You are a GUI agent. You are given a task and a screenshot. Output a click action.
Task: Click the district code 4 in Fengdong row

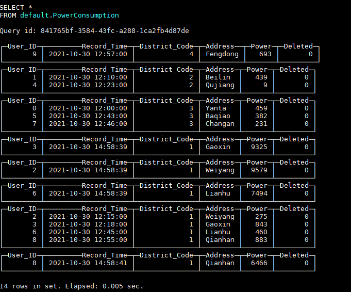tap(191, 54)
